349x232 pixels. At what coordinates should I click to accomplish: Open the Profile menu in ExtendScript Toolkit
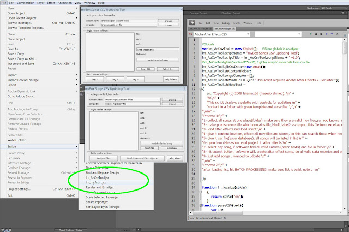point(236,23)
